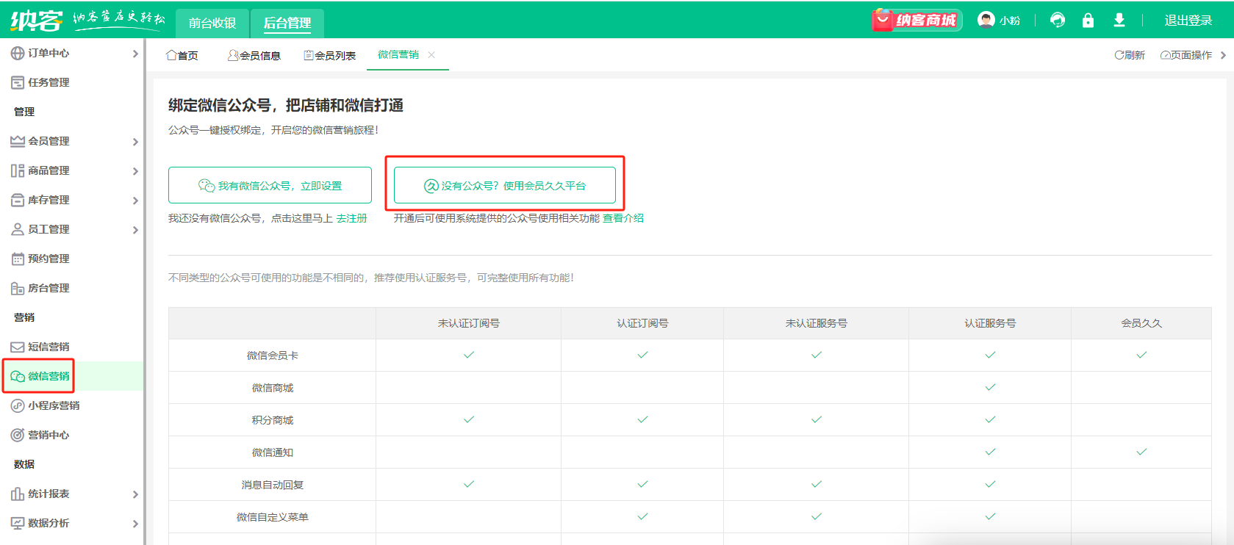Click the 小程序营销 icon
Image resolution: width=1234 pixels, height=545 pixels.
[18, 405]
